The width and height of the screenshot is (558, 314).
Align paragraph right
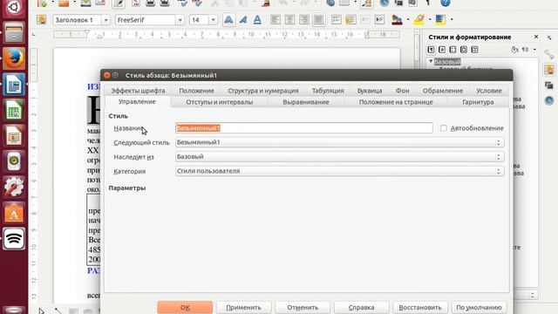304,19
